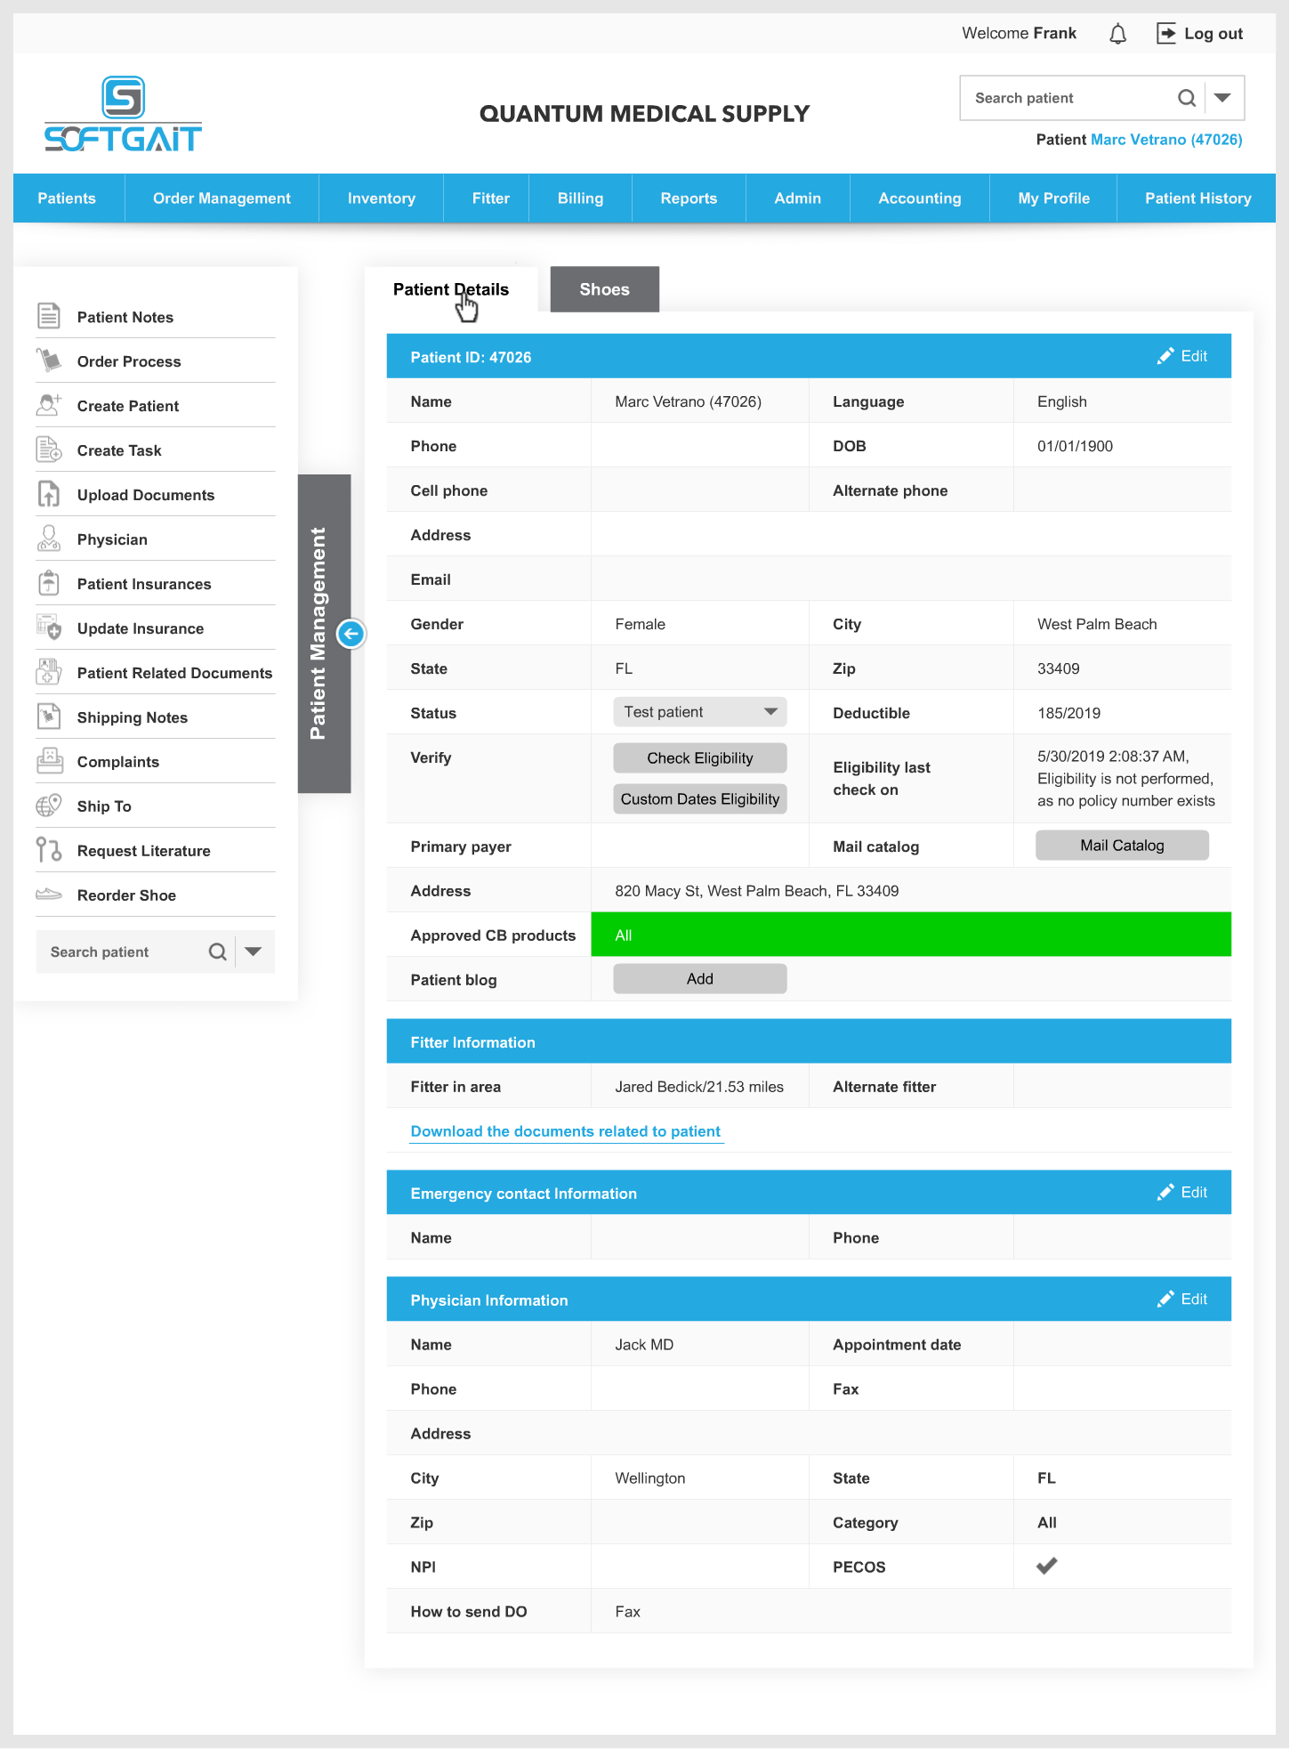The image size is (1290, 1749).
Task: Click the Reorder Shoe icon
Action: [49, 895]
